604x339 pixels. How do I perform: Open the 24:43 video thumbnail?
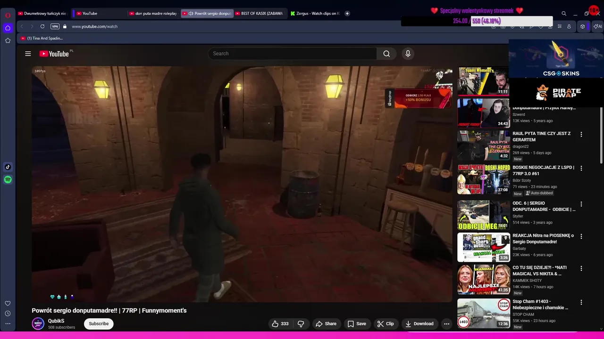pos(483,113)
